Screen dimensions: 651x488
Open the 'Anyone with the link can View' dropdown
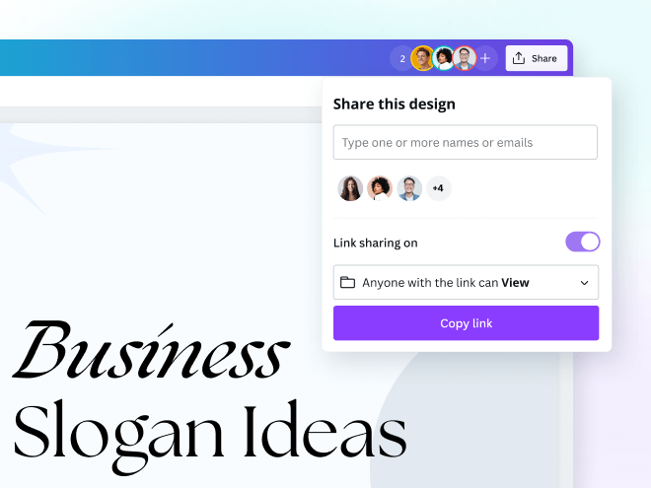tap(466, 282)
